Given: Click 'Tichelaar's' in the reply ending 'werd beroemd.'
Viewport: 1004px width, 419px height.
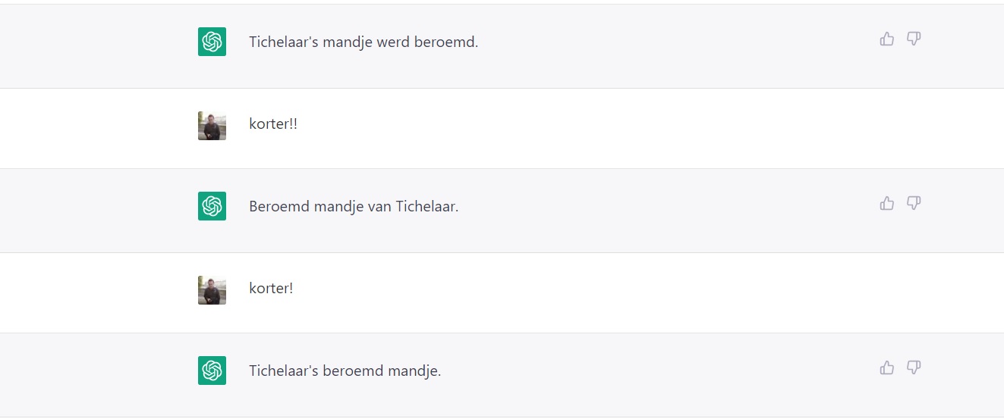Looking at the screenshot, I should tap(283, 42).
